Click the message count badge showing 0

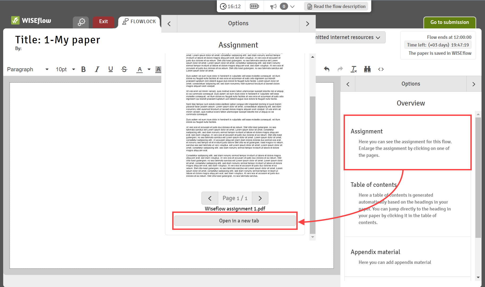pyautogui.click(x=284, y=6)
